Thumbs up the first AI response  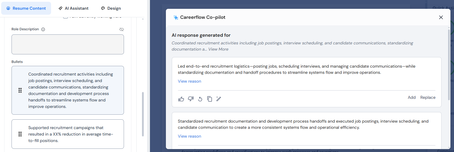181,99
